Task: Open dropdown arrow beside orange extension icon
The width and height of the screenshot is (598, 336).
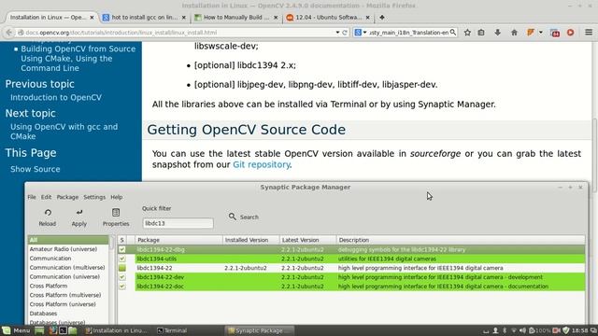Action: tap(541, 33)
